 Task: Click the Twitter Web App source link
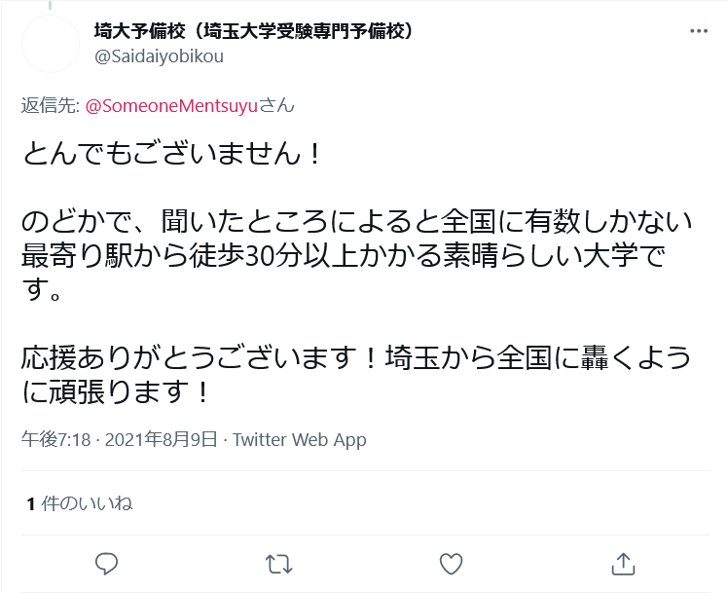(300, 440)
